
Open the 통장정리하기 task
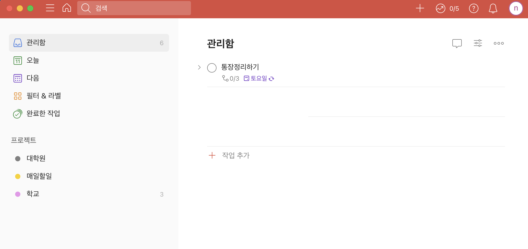[240, 67]
